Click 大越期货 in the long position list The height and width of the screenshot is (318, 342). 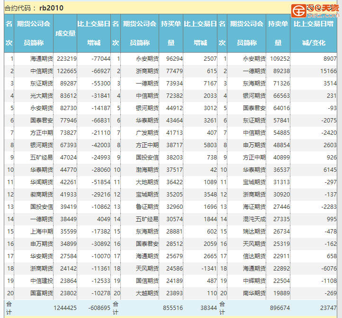click(x=147, y=293)
